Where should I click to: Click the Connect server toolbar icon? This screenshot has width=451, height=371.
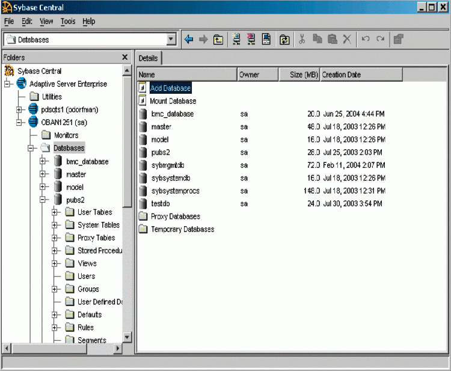[x=236, y=39]
